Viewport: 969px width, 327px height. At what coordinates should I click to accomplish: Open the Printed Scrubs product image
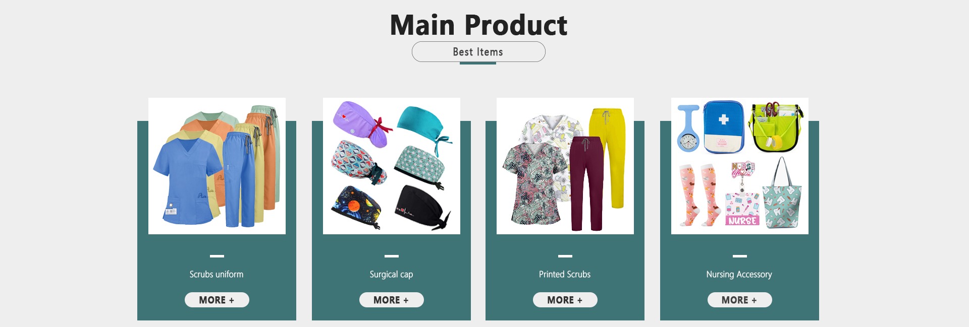565,166
